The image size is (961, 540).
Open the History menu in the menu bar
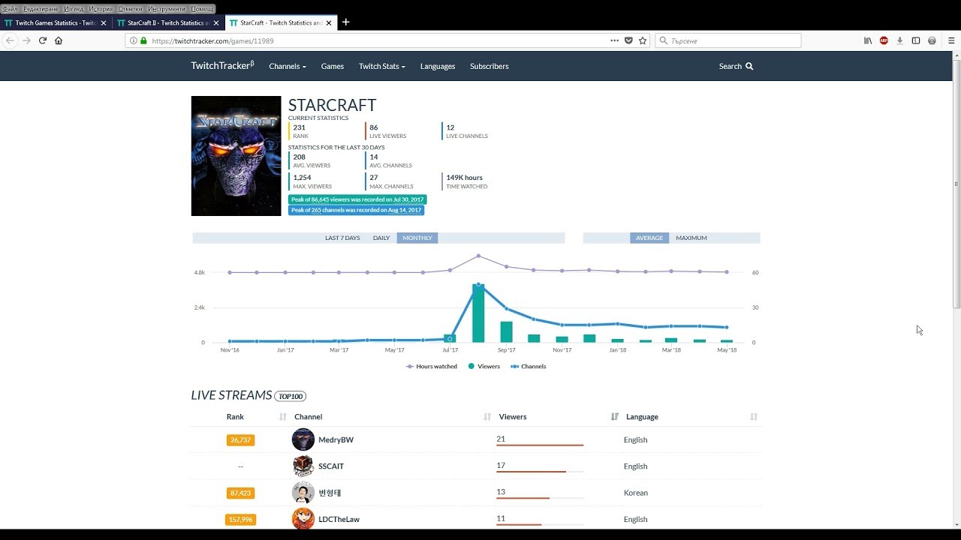point(100,8)
